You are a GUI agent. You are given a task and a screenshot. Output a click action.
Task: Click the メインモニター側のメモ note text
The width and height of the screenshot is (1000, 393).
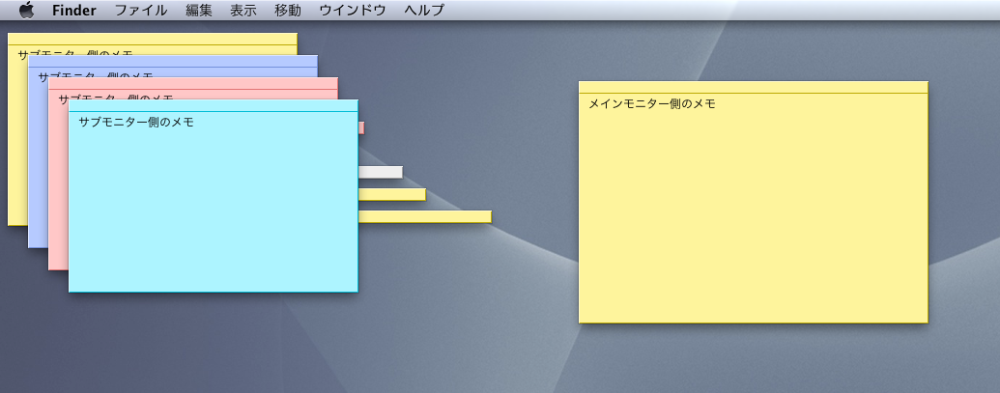pos(652,103)
